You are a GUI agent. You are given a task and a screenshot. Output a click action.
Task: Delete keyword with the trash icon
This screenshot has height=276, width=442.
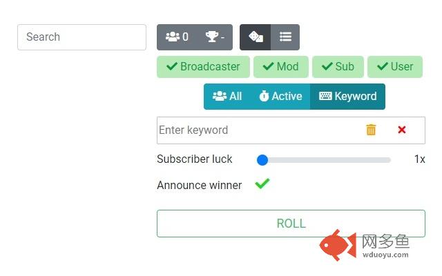371,130
